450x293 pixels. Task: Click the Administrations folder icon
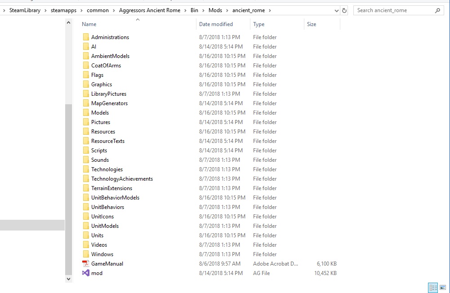tap(86, 37)
